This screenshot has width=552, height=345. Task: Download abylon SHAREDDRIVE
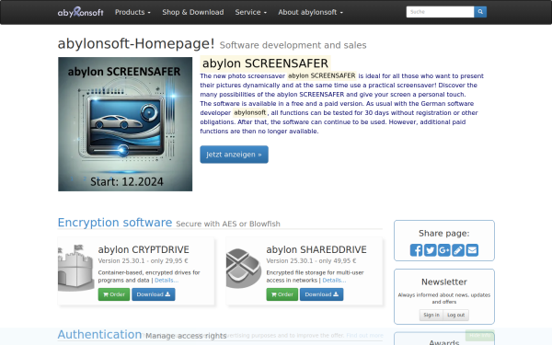coord(321,294)
